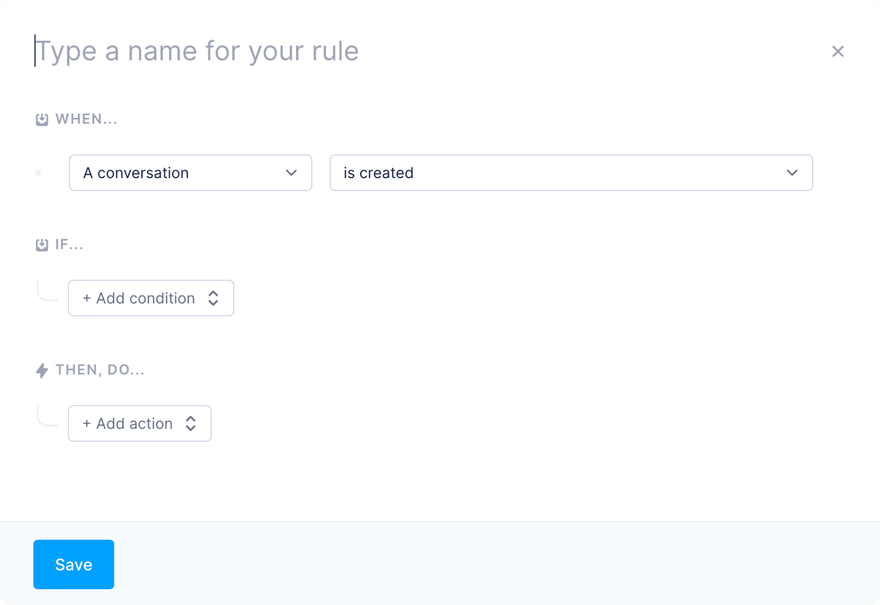This screenshot has width=880, height=605.
Task: Expand the Add action selector
Action: coord(140,424)
